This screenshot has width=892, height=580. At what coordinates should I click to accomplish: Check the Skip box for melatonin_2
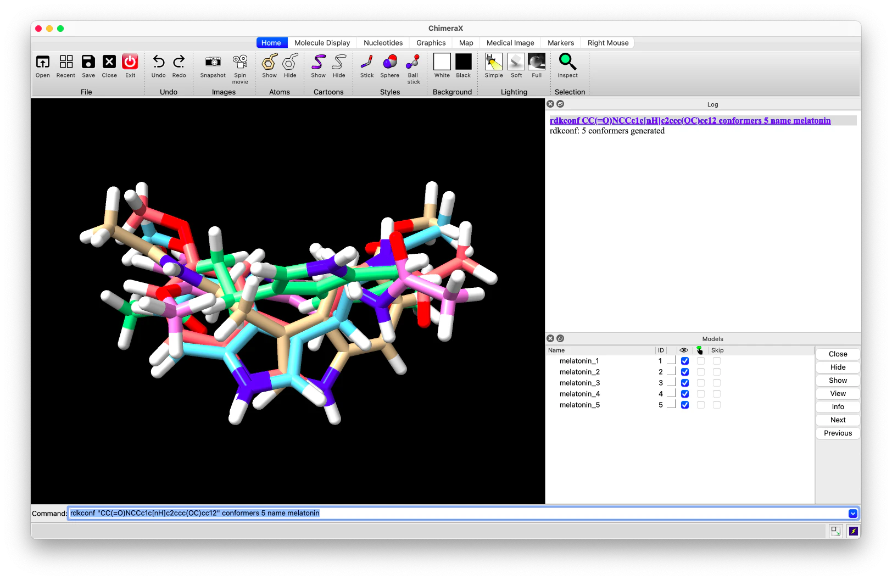tap(717, 372)
